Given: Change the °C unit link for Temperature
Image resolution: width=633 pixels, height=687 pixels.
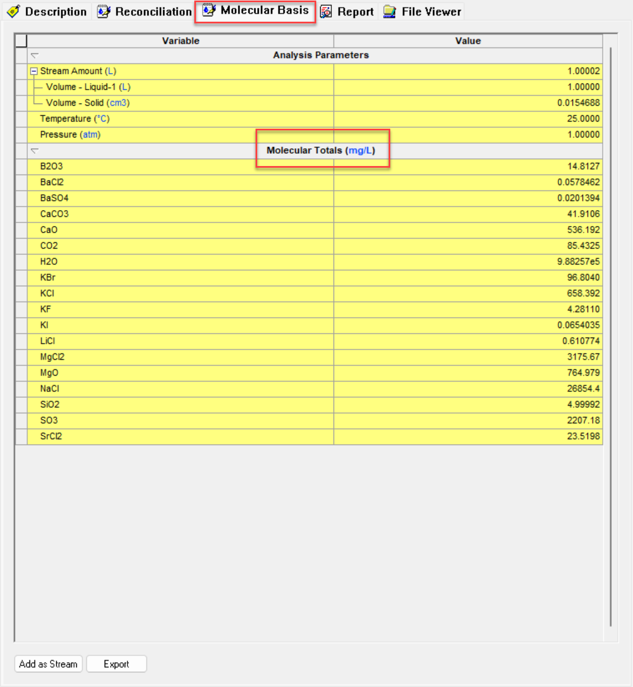Looking at the screenshot, I should click(x=102, y=119).
